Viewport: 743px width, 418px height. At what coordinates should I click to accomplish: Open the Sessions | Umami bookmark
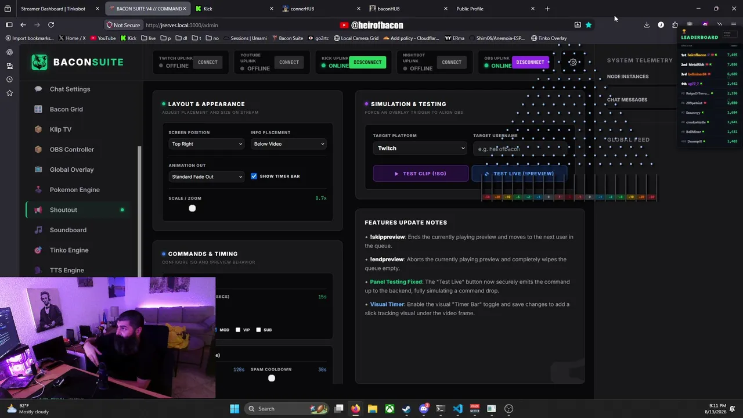(245, 38)
